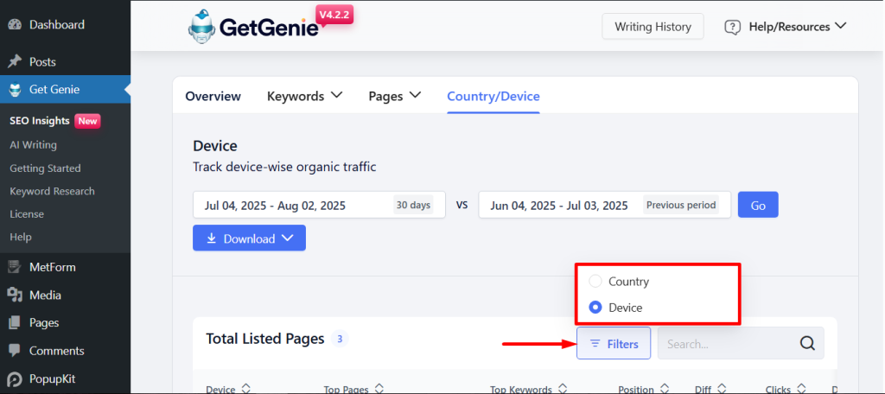Viewport: 885px width, 394px height.
Task: Click the Total Listed Pages count badge
Action: click(340, 339)
